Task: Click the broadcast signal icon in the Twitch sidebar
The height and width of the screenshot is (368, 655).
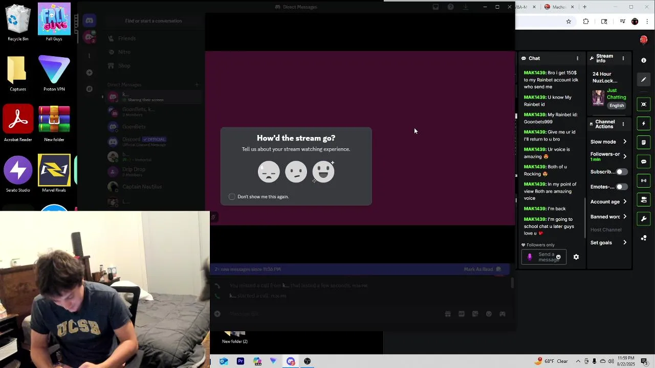Action: click(x=644, y=180)
